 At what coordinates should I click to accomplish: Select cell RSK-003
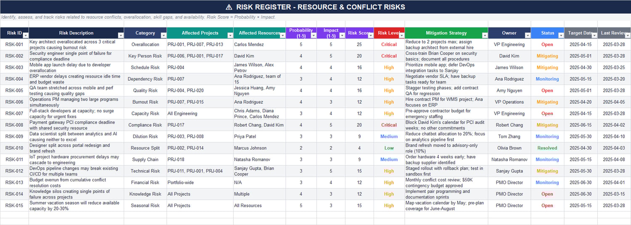point(14,67)
